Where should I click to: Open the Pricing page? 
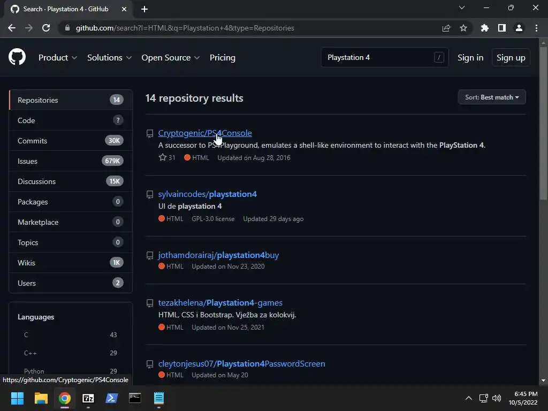point(222,57)
